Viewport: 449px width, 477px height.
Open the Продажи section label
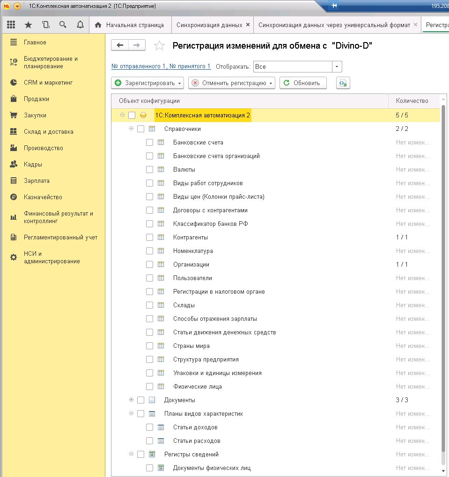click(x=37, y=99)
